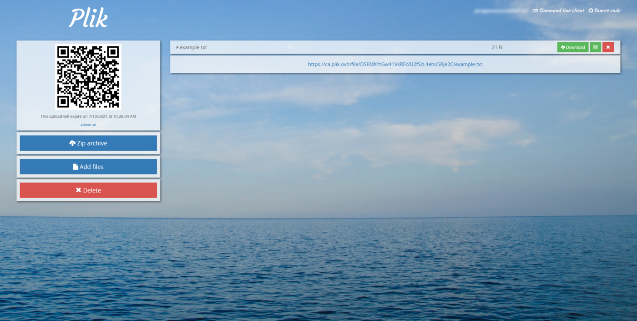Expand the example.txt file details arrow
Viewport: 637px width, 321px height.
coord(177,47)
